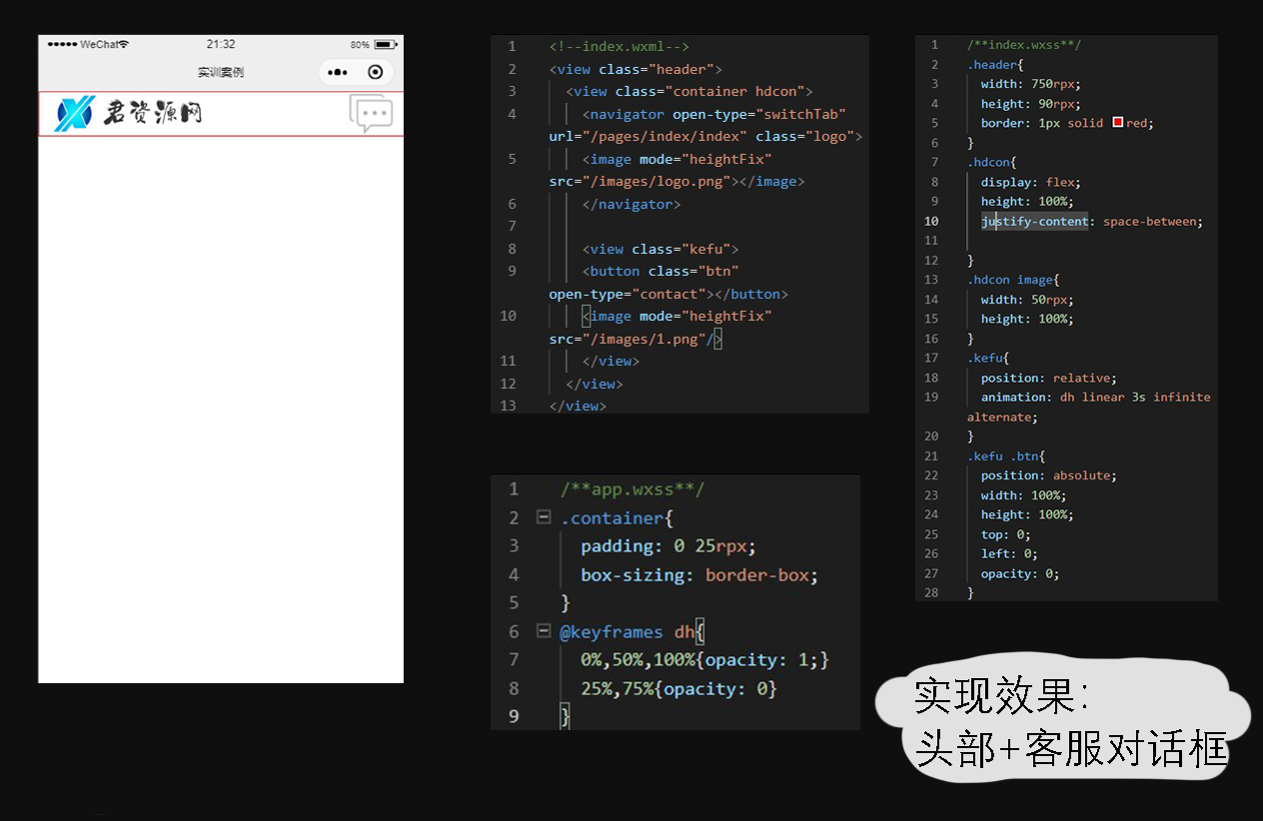
Task: Click the <view class="kefu"> line
Action: tap(660, 249)
